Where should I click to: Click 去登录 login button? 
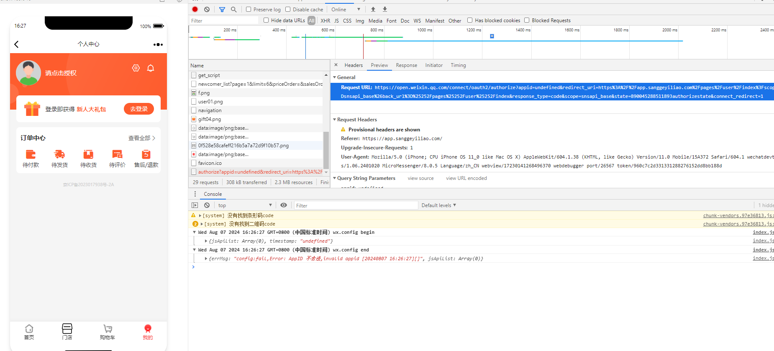click(139, 109)
